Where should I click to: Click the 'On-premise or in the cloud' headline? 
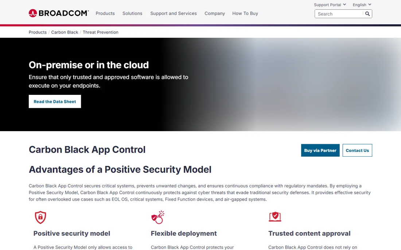89,65
